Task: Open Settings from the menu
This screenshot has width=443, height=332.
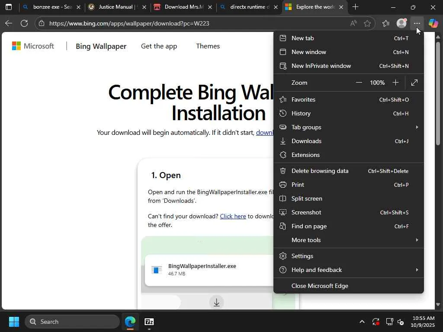Action: tap(349, 256)
